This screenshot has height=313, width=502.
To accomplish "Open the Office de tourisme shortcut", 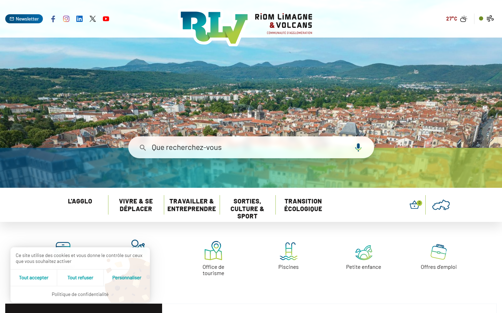I will 213,258.
